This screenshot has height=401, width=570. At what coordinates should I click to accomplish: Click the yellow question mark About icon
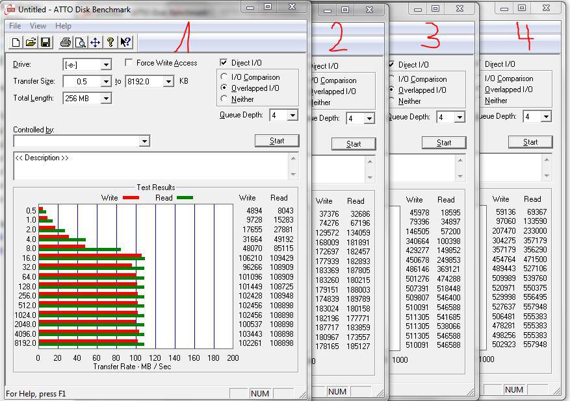point(110,42)
